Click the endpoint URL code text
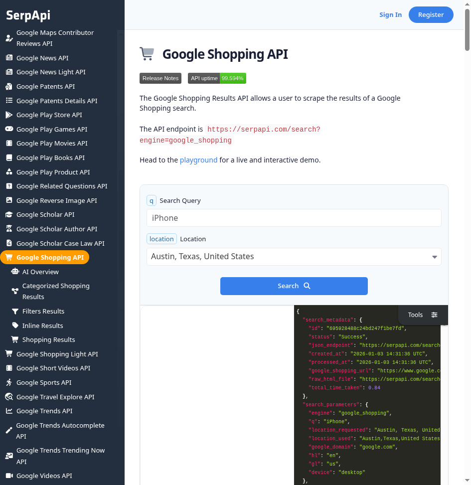This screenshot has height=485, width=471. (x=230, y=135)
